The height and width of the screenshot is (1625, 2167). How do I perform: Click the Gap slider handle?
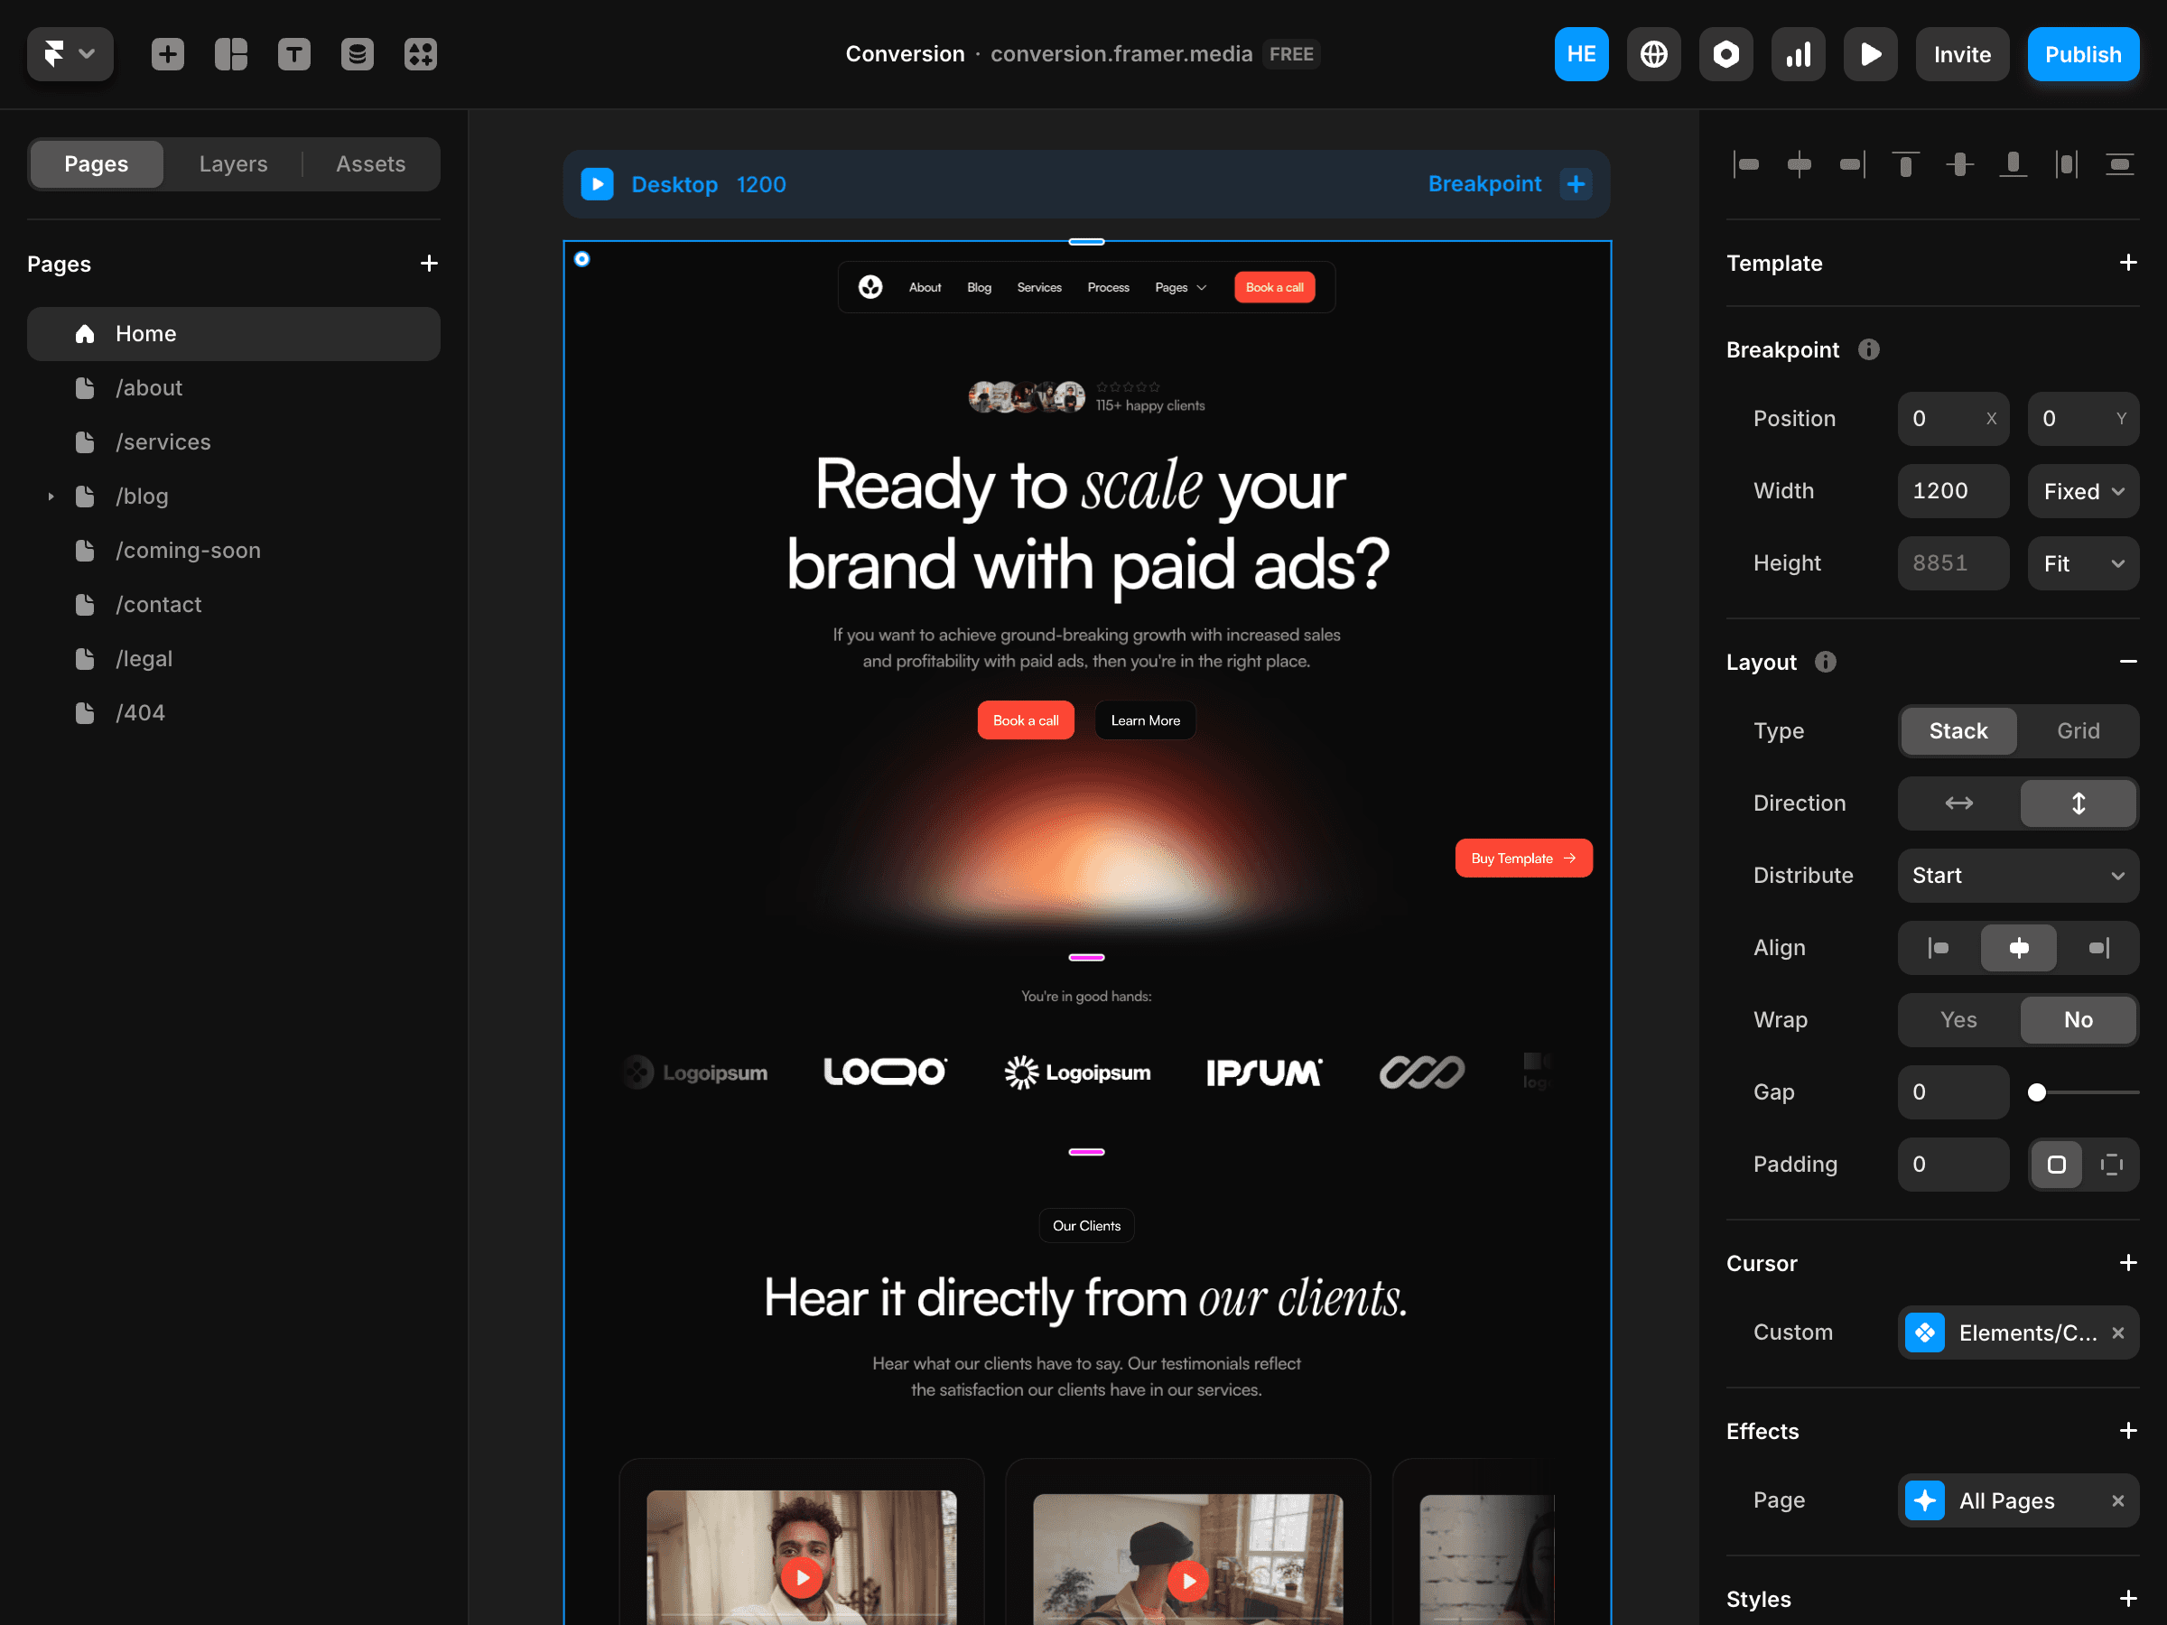tap(2037, 1092)
